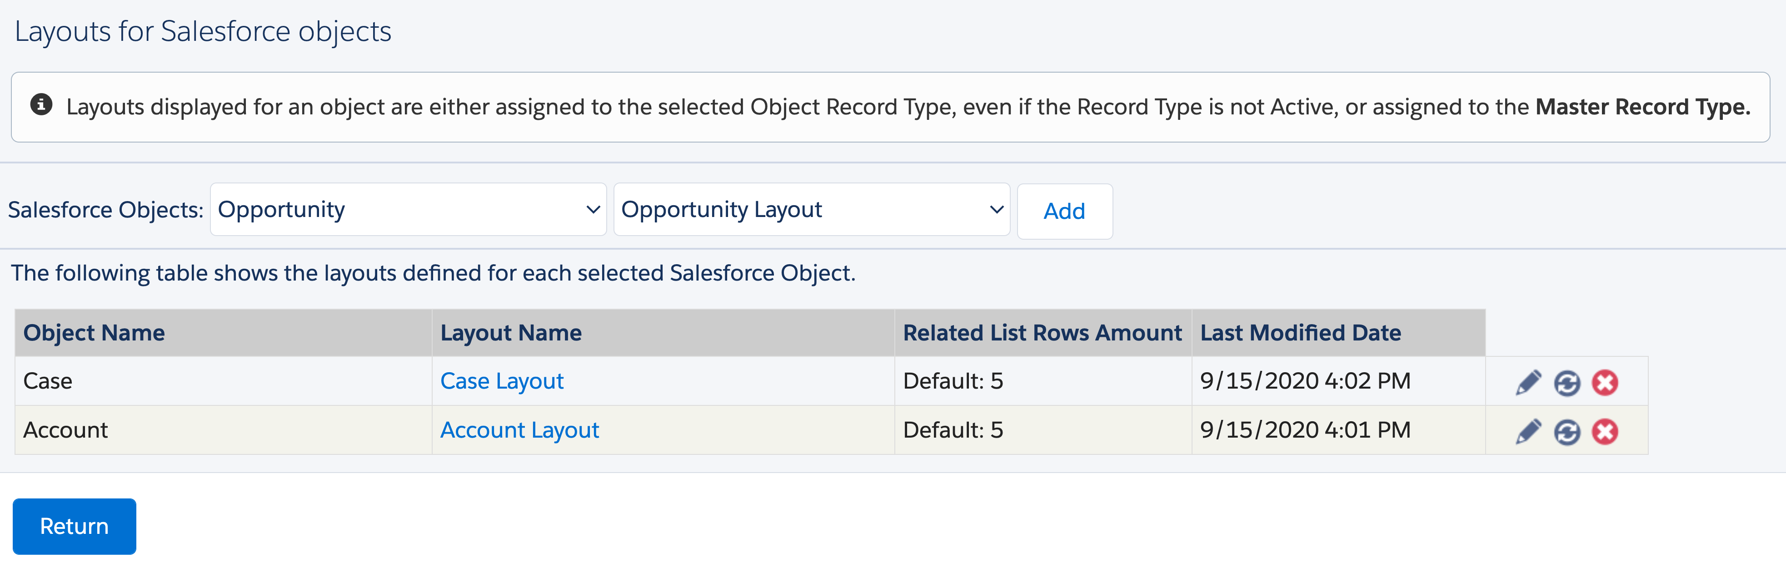
Task: Select the Account object name cell
Action: click(x=66, y=430)
